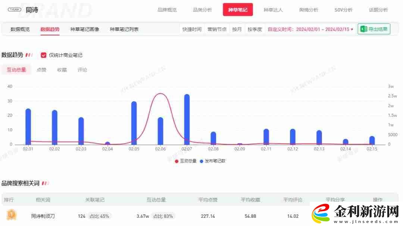Click the blue bar for 02.11
403x226 pixels.
(266, 136)
